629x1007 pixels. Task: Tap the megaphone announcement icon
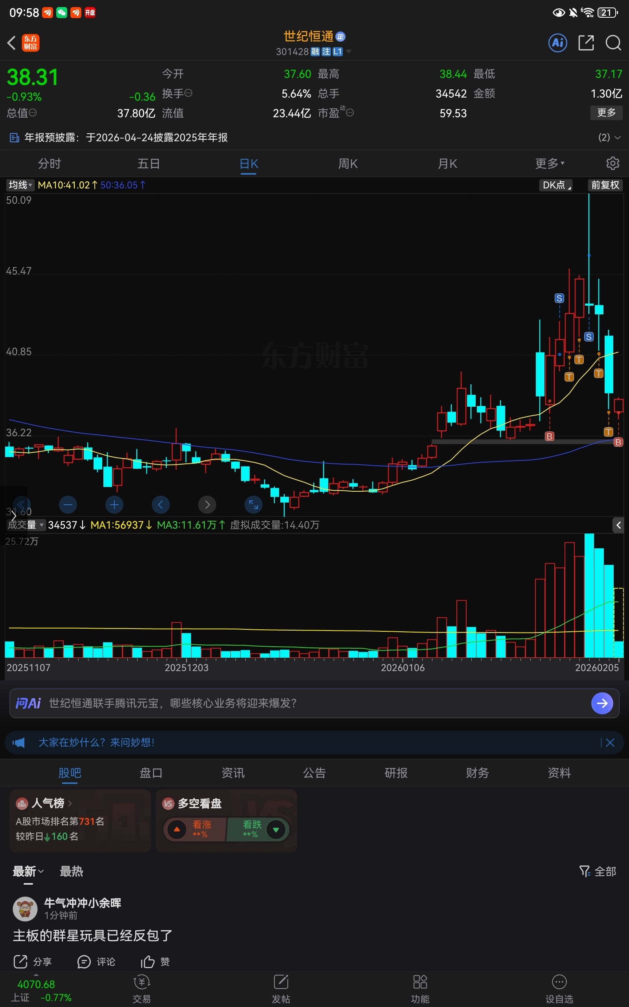point(19,742)
